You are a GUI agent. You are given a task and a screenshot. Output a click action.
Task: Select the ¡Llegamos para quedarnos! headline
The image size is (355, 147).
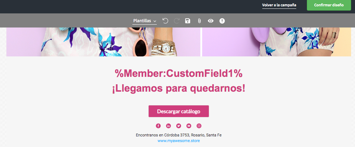[x=179, y=88]
